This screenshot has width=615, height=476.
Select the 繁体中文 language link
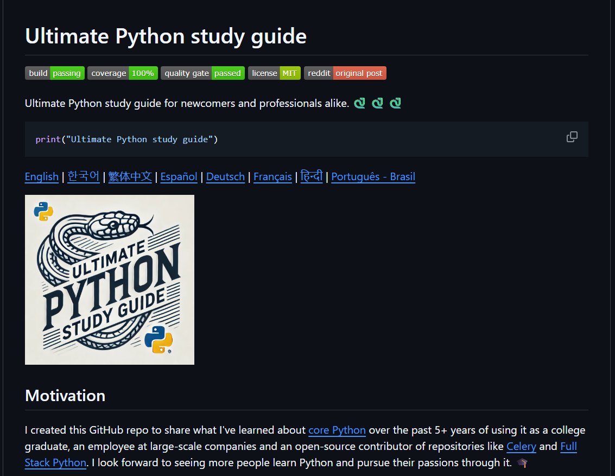130,177
